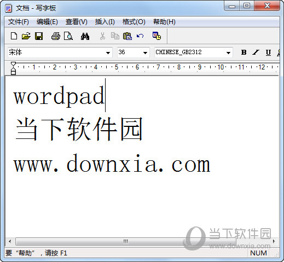Screen dimensions: 284x262
Task: Print the document using the printer icon
Action: 56,36
